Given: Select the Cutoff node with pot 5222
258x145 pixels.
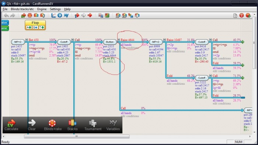Looking at the screenshot, I should (202, 78).
